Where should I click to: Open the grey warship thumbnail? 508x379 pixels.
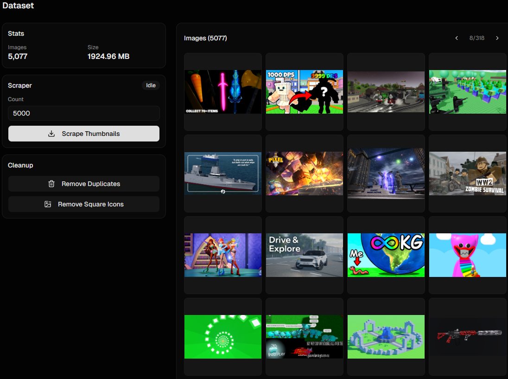click(223, 173)
